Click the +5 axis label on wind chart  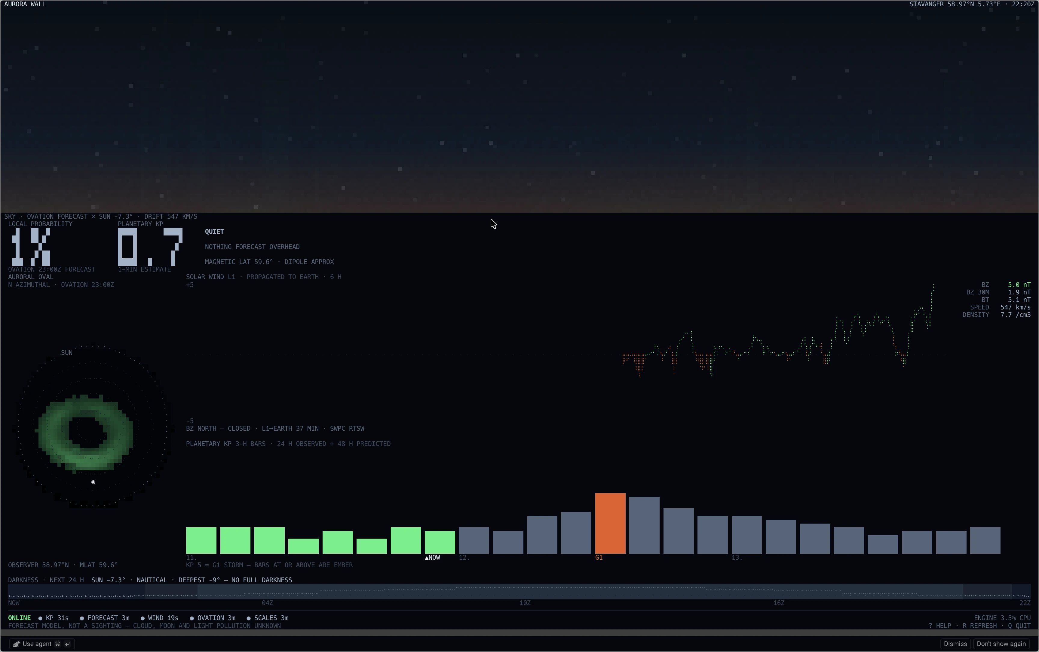click(190, 284)
